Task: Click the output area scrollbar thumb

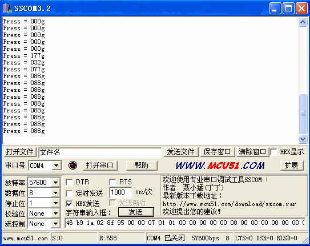Action: point(303,114)
